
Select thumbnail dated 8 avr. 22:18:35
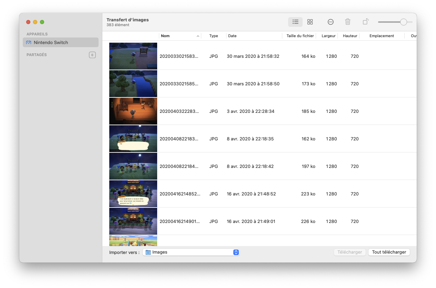tap(133, 139)
